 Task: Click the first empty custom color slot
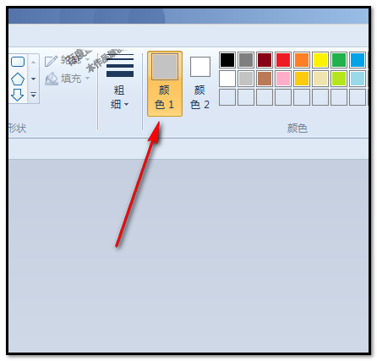click(227, 97)
